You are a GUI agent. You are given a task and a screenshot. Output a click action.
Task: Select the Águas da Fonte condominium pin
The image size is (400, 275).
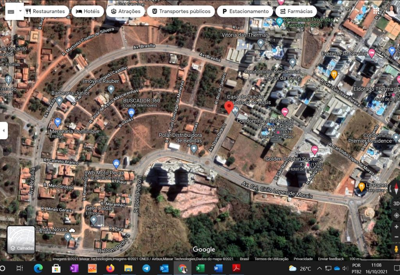tap(293, 62)
